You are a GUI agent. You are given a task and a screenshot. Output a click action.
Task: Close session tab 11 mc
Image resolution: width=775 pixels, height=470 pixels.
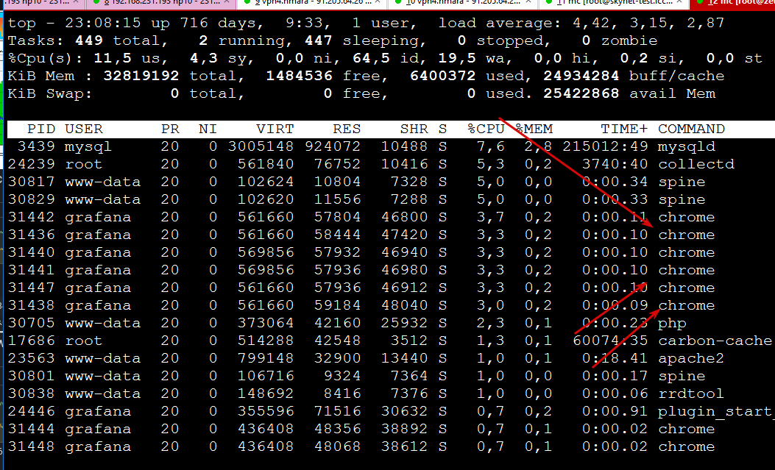[679, 2]
